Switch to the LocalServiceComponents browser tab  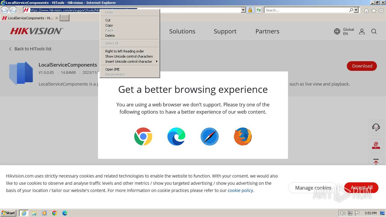tap(30, 18)
